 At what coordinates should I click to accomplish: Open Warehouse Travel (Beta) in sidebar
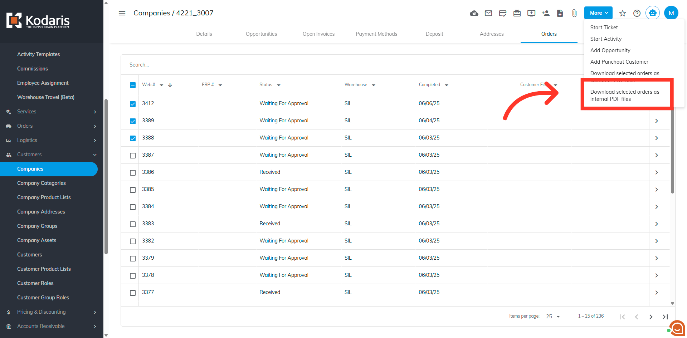46,97
